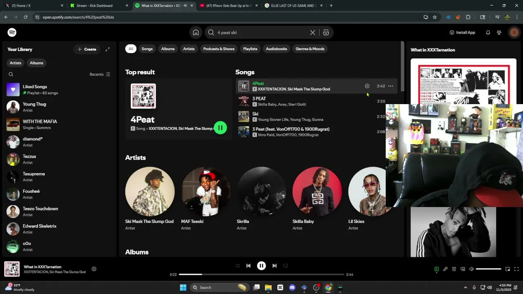Open the Skrilla artist card
The width and height of the screenshot is (523, 294).
coord(261,199)
